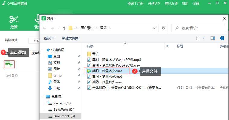Open the 剪辑 scissors tool
The height and width of the screenshot is (120, 229).
point(14,22)
